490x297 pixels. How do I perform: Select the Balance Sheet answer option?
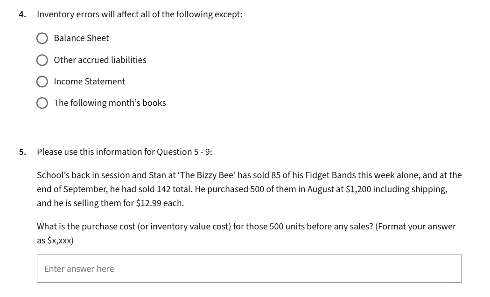pos(42,38)
